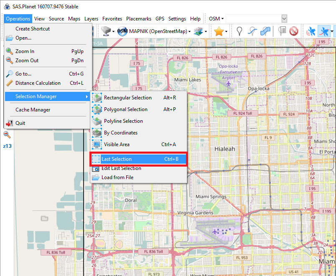Select the add placemark pin tool
Image resolution: width=336 pixels, height=276 pixels.
239,31
